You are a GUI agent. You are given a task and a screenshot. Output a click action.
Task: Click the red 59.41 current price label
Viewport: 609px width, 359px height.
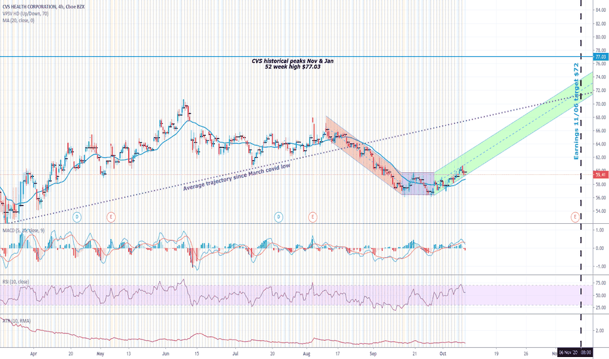point(601,175)
